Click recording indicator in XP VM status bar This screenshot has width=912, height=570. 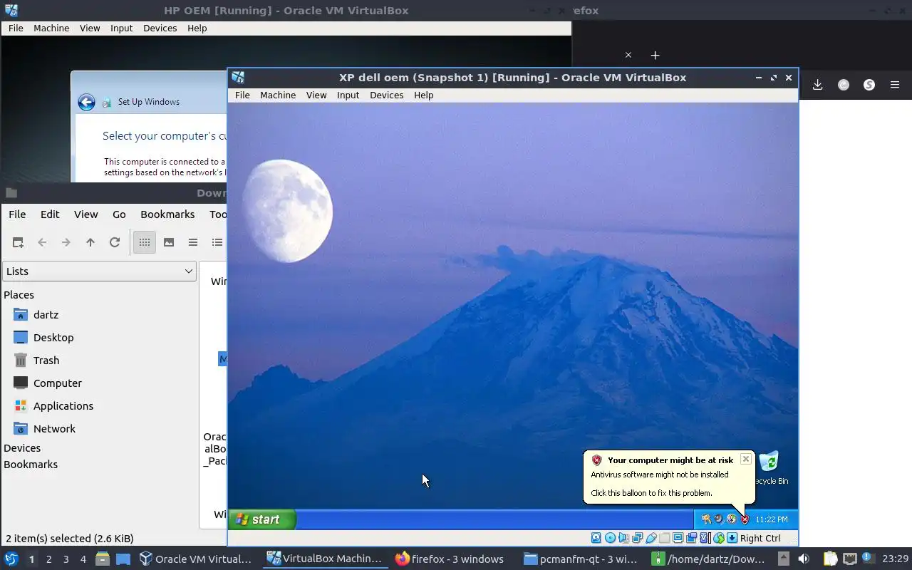click(691, 538)
